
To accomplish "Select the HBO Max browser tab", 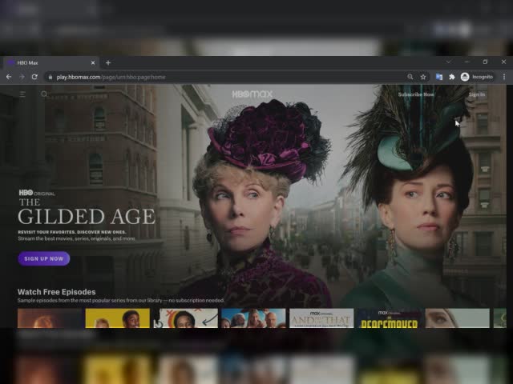I will click(x=50, y=62).
